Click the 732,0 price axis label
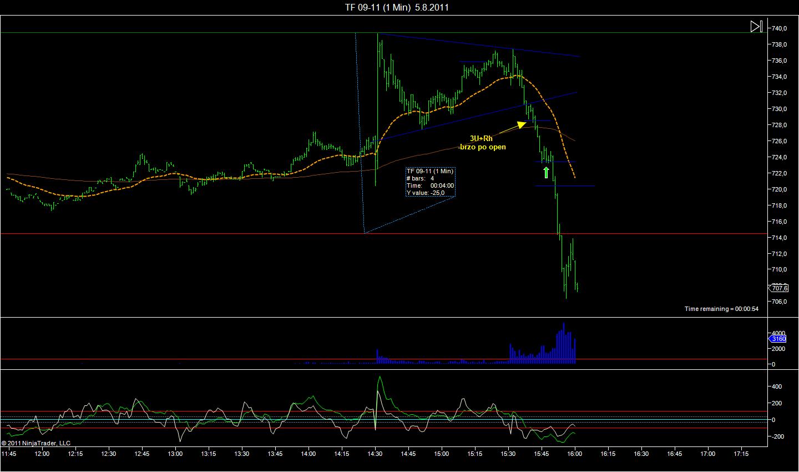 [780, 93]
